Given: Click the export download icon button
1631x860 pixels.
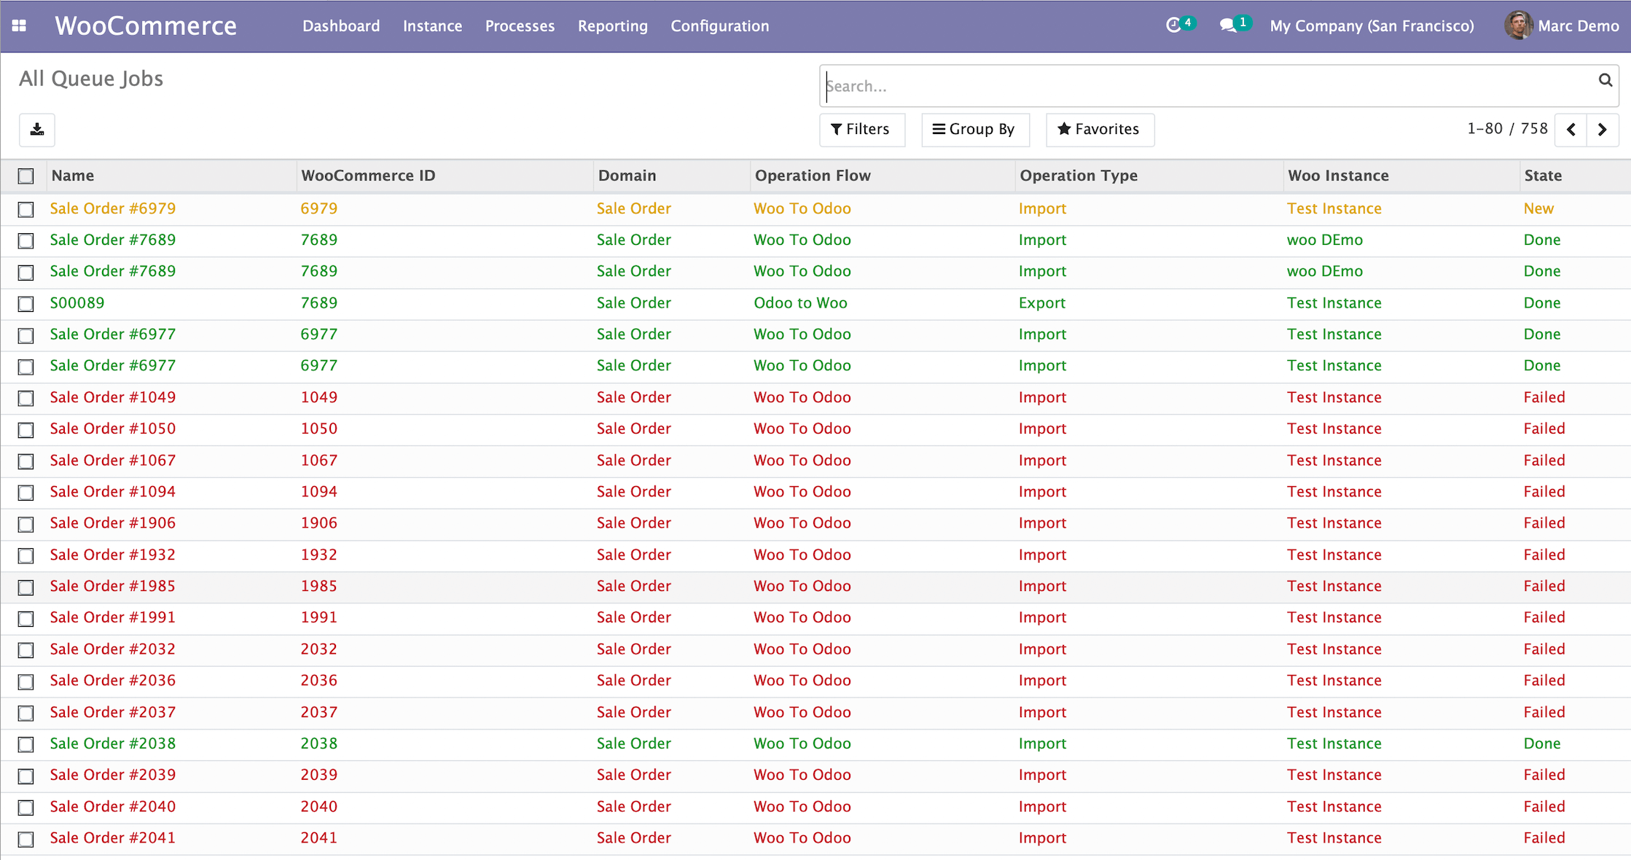Looking at the screenshot, I should [x=37, y=130].
